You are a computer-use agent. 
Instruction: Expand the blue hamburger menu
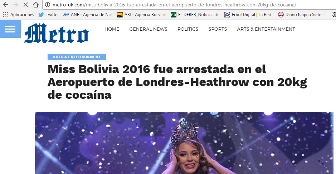10,29
